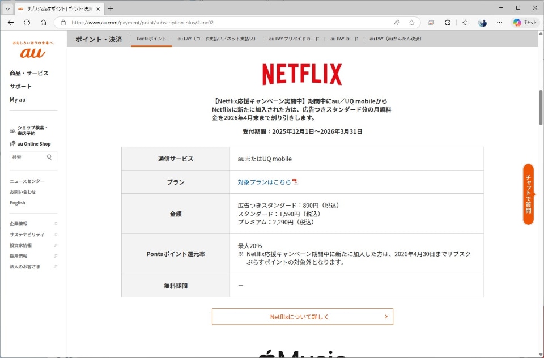Click the browser back arrow
Image resolution: width=544 pixels, height=358 pixels.
[11, 23]
